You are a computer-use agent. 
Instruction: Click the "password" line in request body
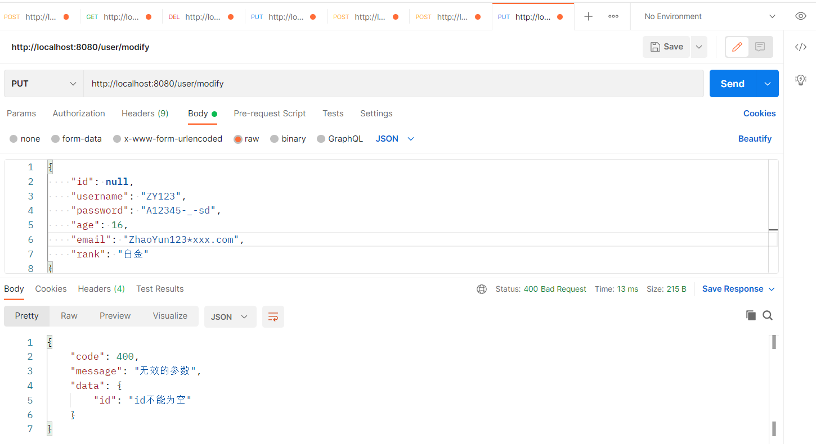coord(408,210)
